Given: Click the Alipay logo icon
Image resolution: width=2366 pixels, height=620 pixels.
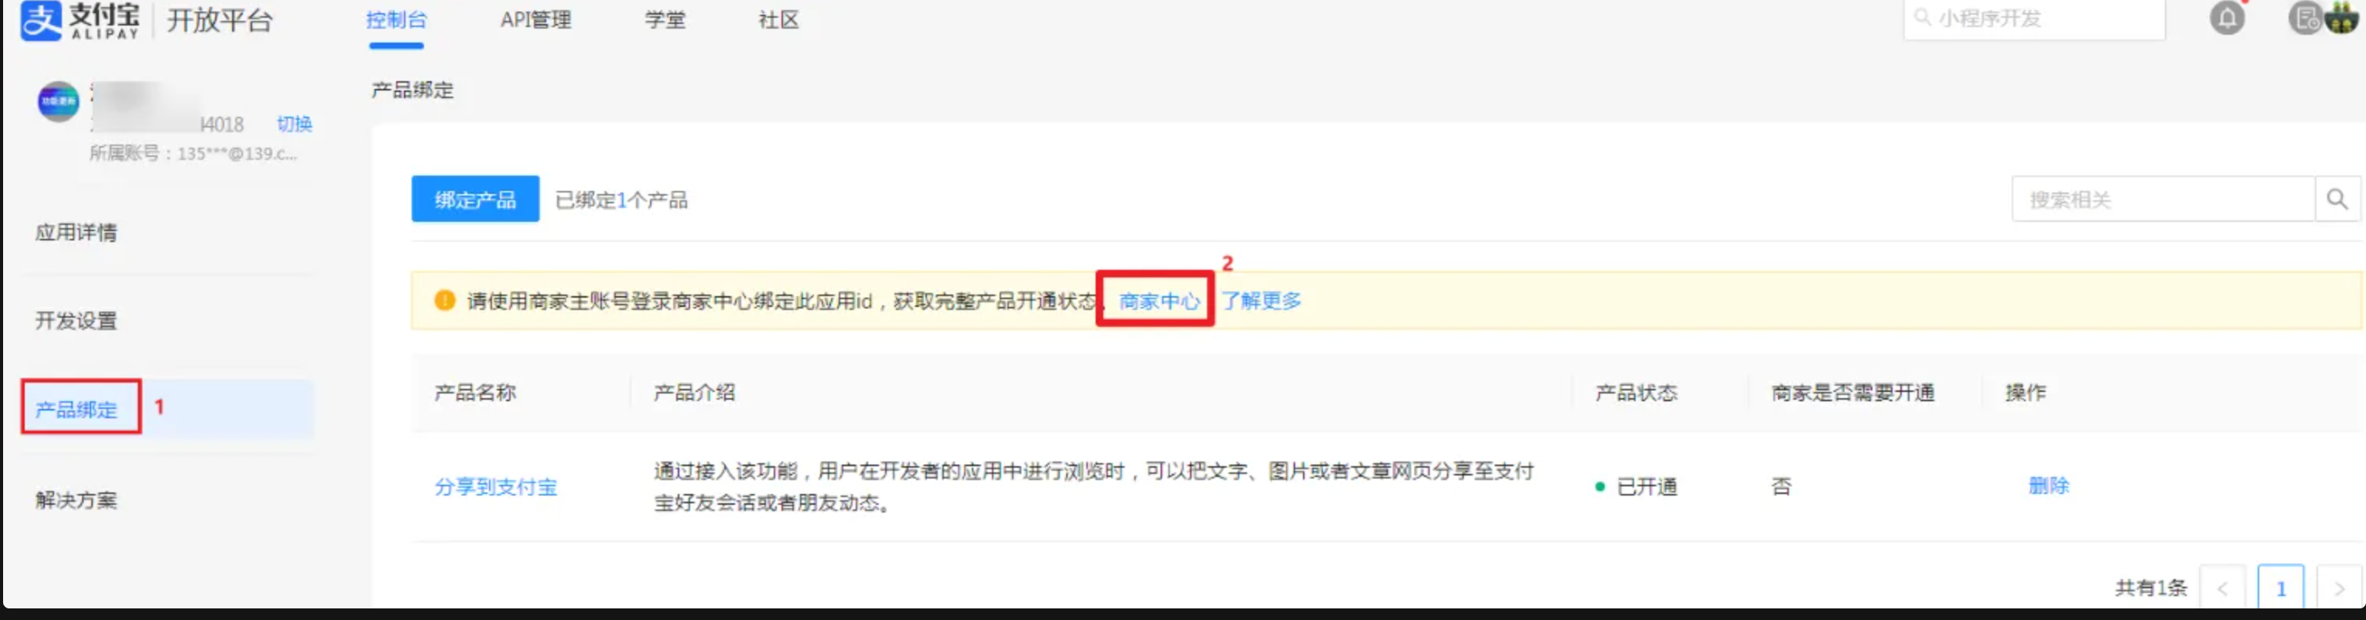Looking at the screenshot, I should tap(40, 20).
